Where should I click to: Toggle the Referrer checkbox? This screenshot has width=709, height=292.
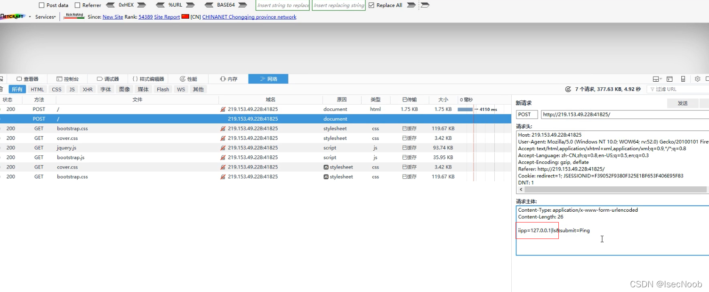tap(77, 5)
